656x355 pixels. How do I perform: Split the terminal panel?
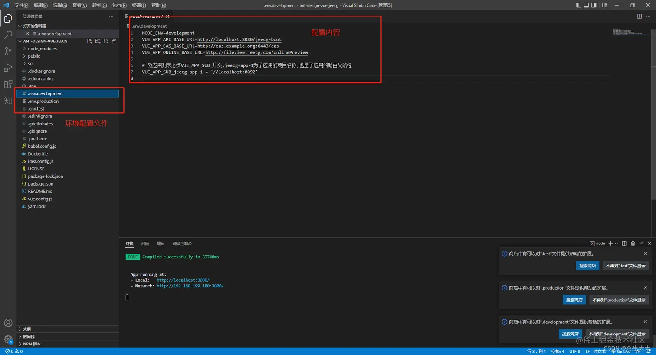coord(624,244)
